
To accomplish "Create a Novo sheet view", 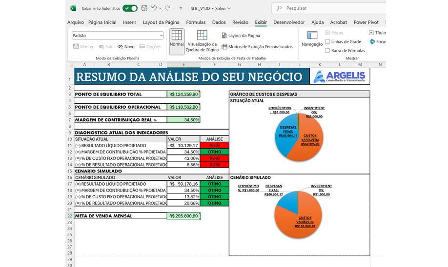I will [126, 46].
